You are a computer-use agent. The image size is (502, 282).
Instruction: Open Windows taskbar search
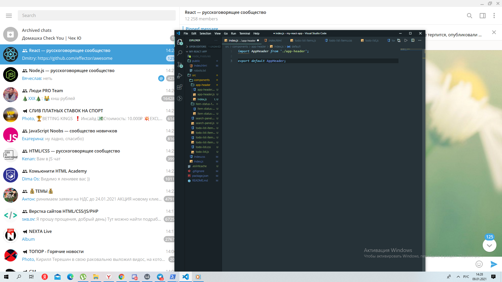(19, 277)
